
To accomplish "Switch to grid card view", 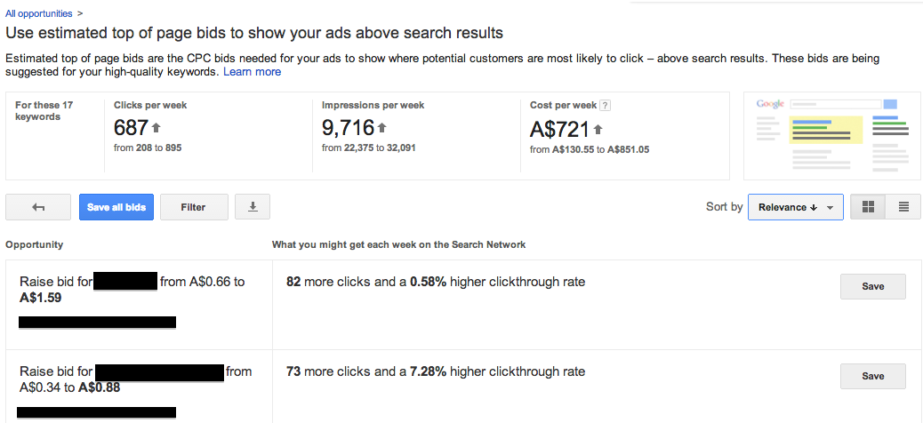I will tap(868, 207).
